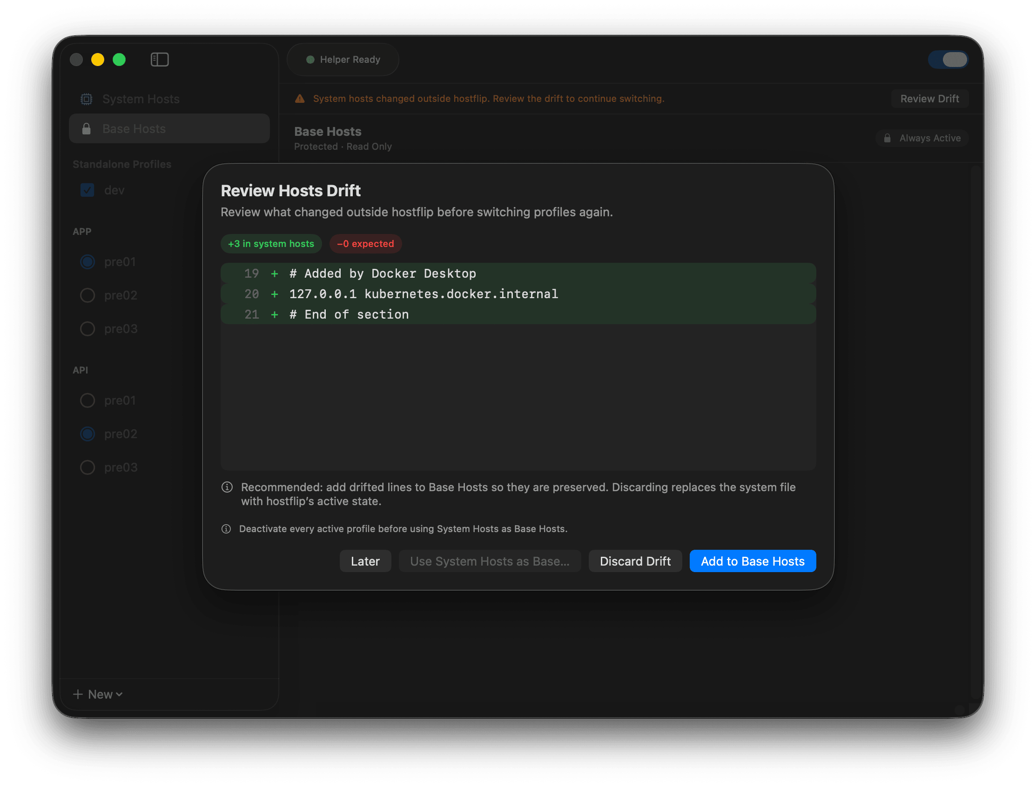Toggle the master switch at top right
The width and height of the screenshot is (1036, 787).
pyautogui.click(x=948, y=60)
